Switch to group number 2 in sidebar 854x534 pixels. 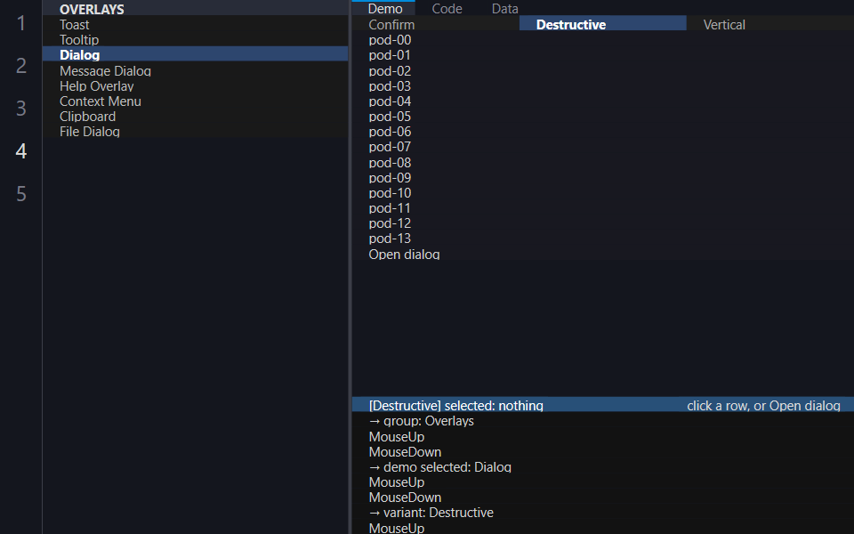coord(20,65)
